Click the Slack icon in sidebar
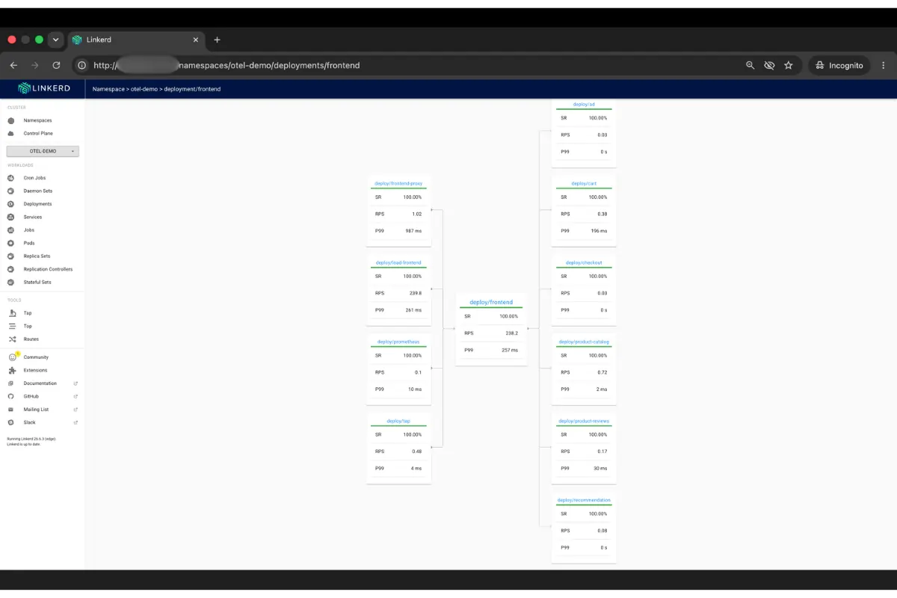Viewport: 897px width, 598px height. pyautogui.click(x=11, y=422)
